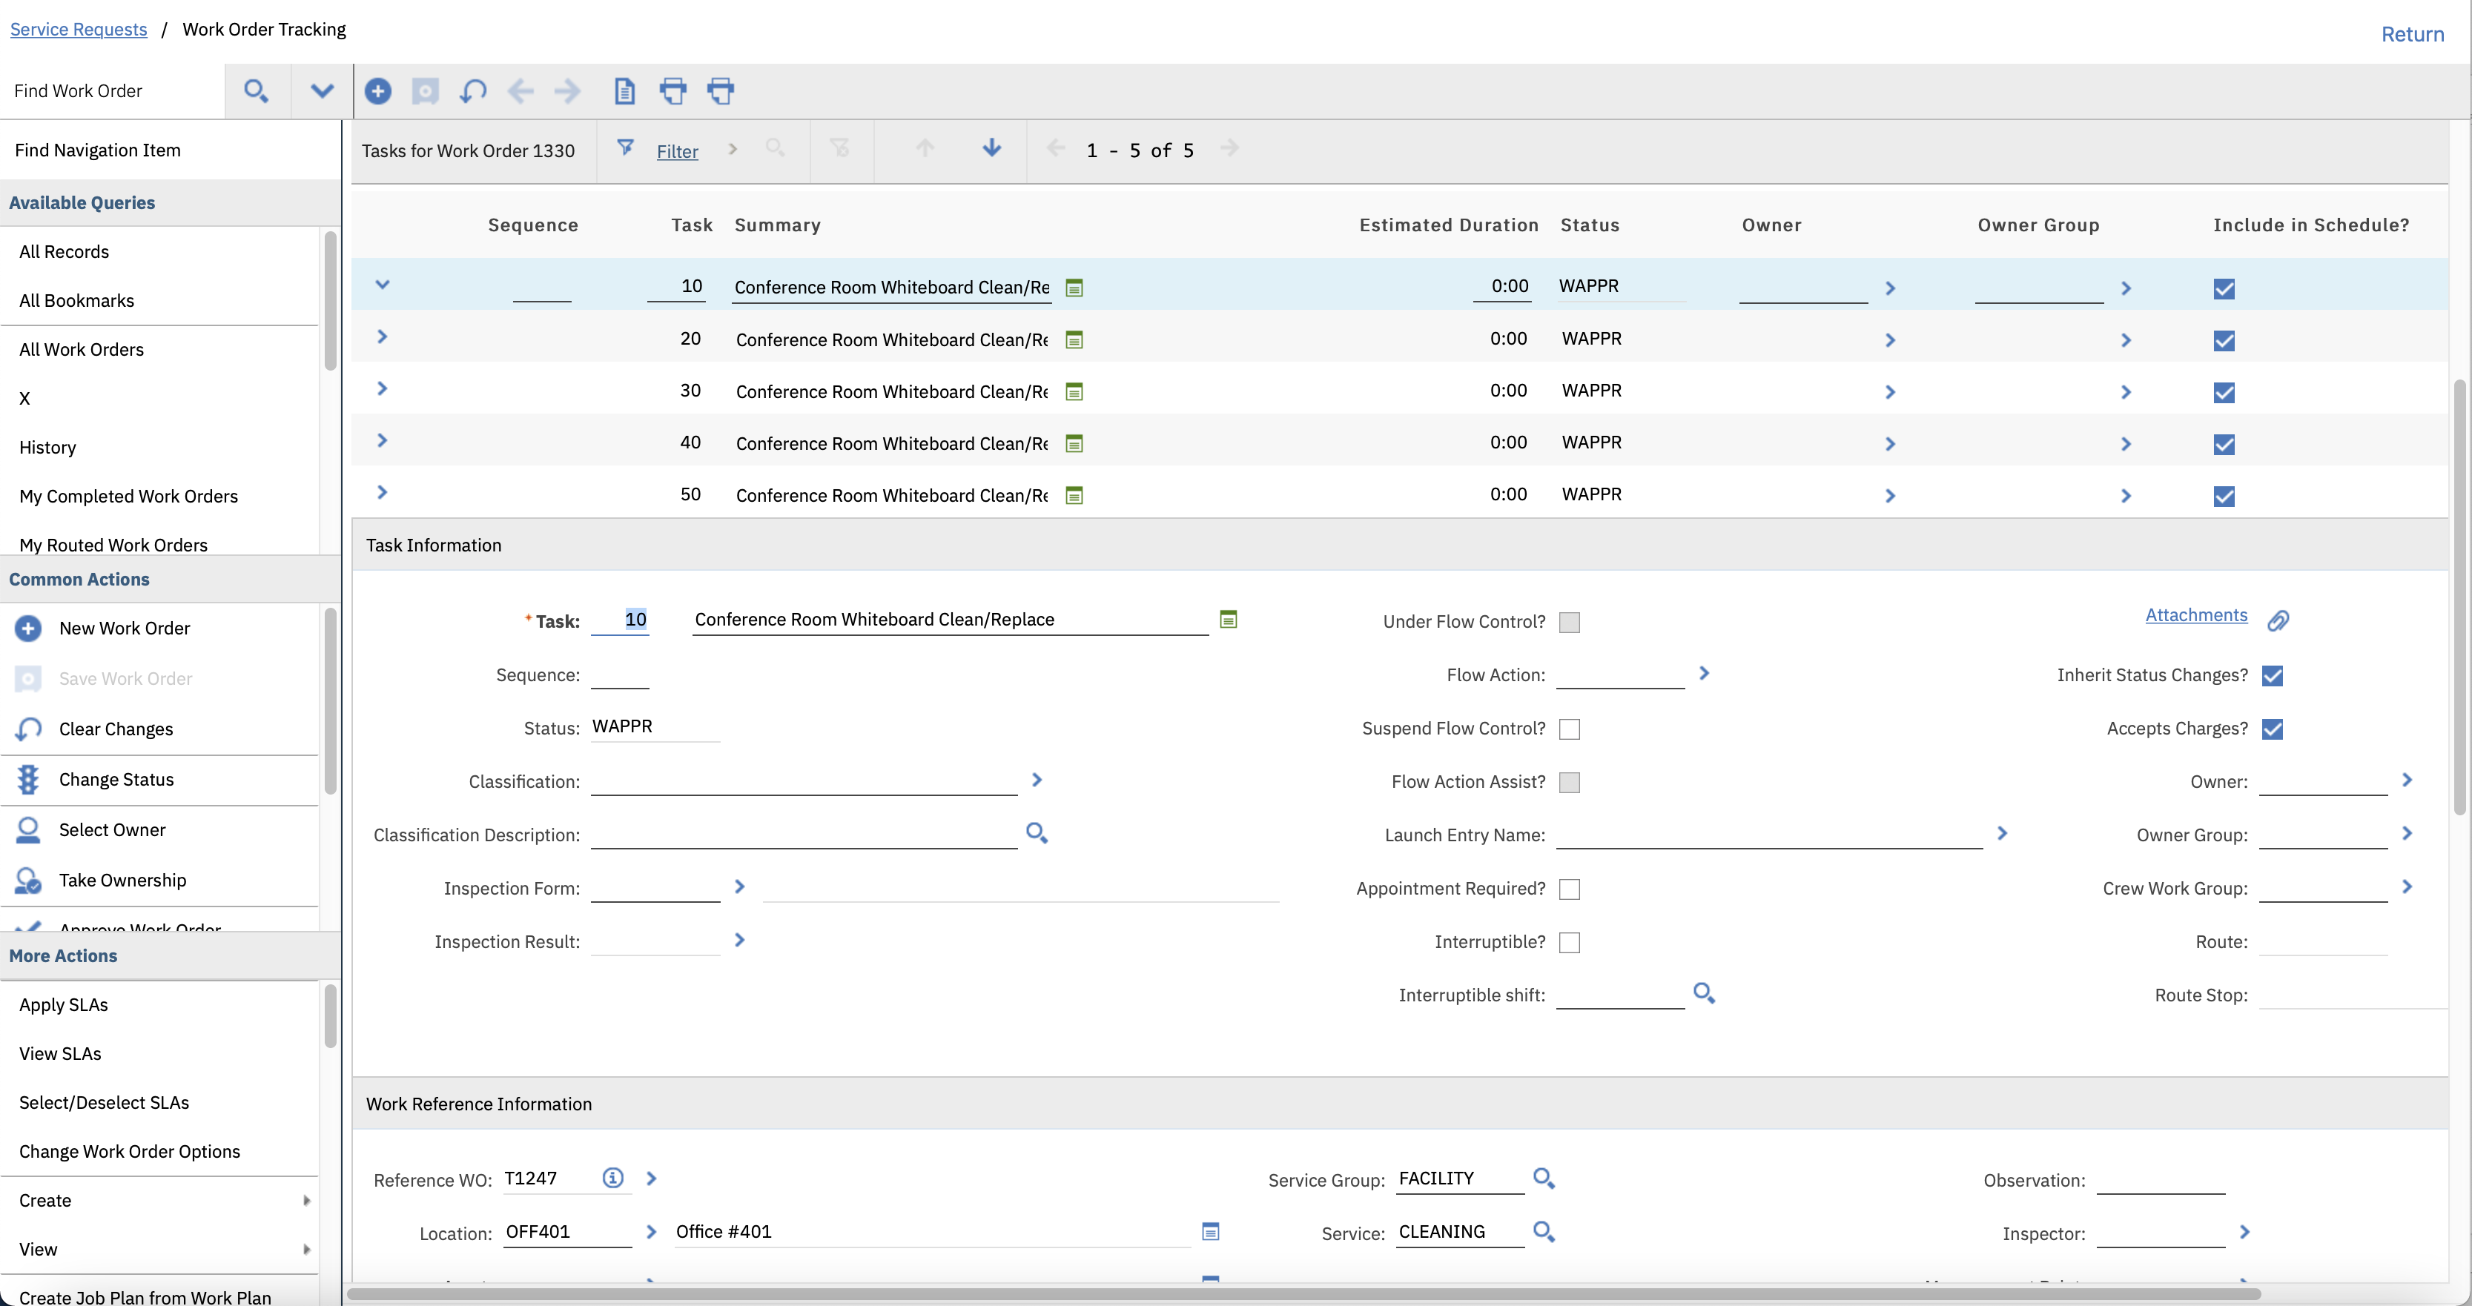Click the Filter link in tasks table
Image resolution: width=2472 pixels, height=1306 pixels.
[676, 152]
